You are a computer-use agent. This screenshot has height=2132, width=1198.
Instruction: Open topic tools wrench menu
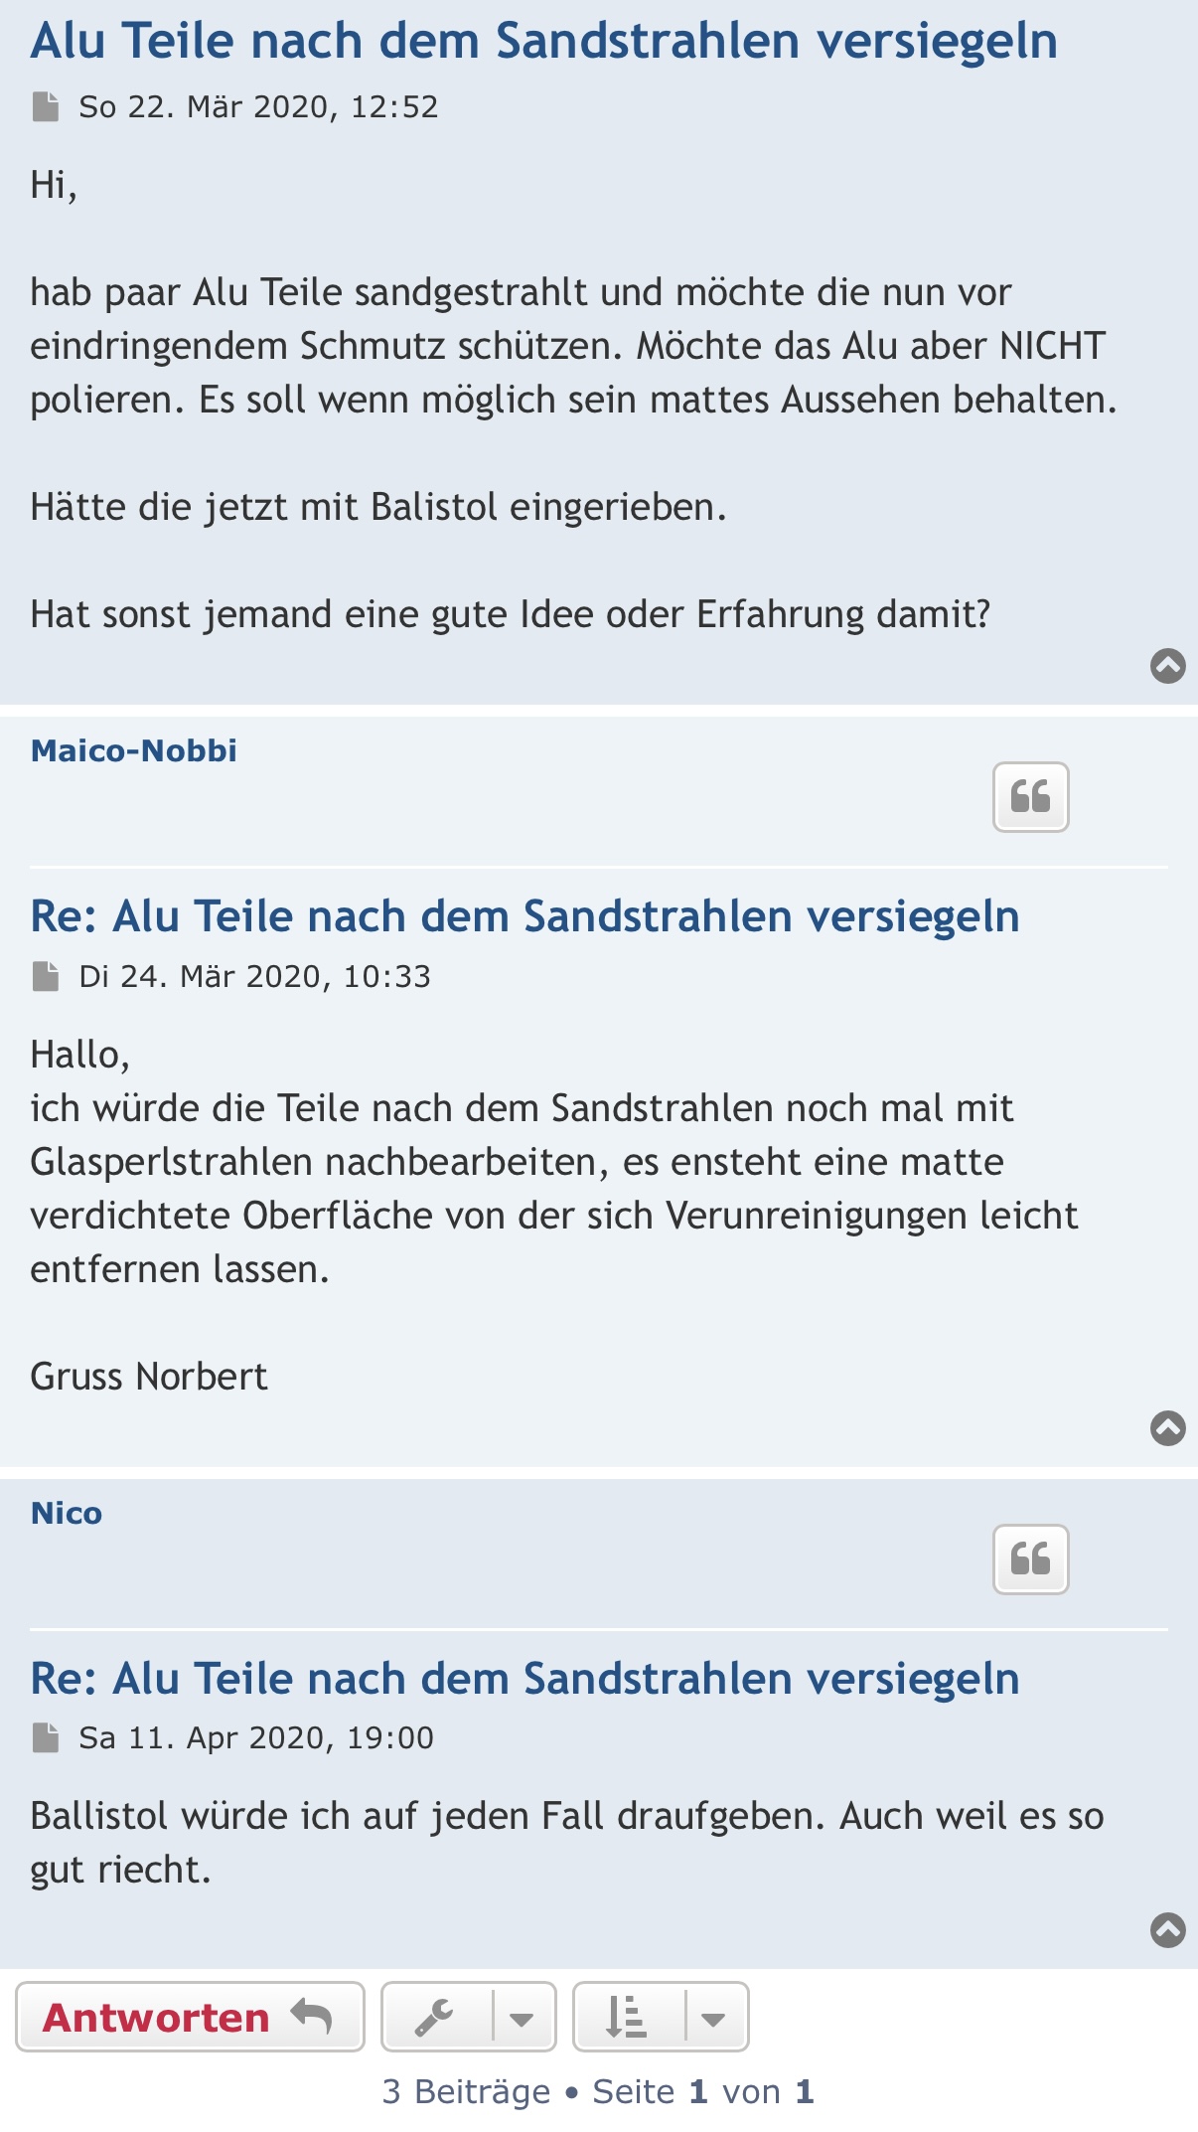coord(435,2018)
